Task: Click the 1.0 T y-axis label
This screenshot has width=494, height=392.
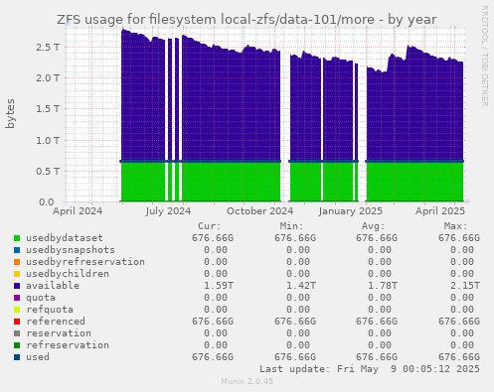Action: [x=48, y=141]
